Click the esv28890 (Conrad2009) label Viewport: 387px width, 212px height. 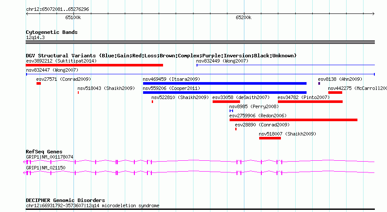[x=262, y=125]
